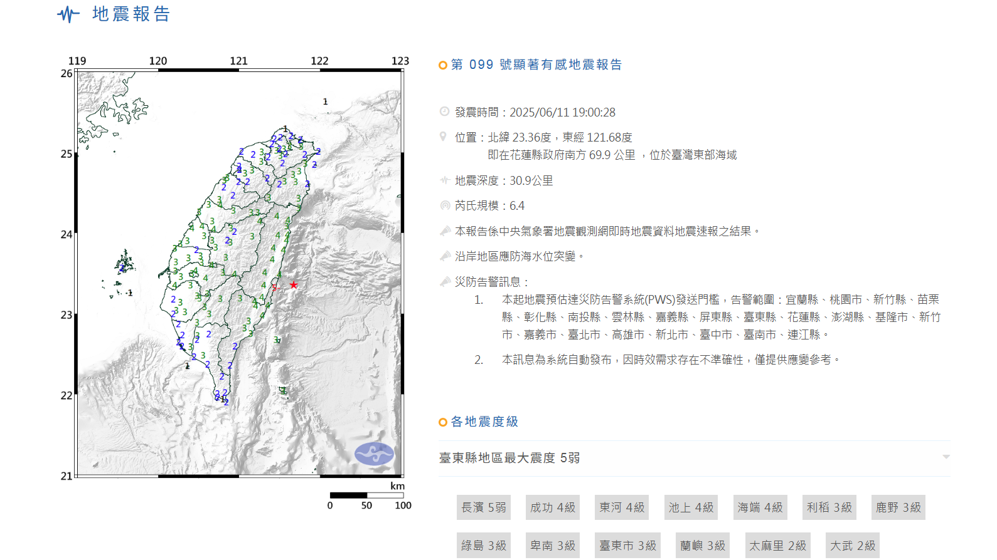This screenshot has width=997, height=560.
Task: Select the 綠島 3級 intensity tag
Action: (484, 546)
